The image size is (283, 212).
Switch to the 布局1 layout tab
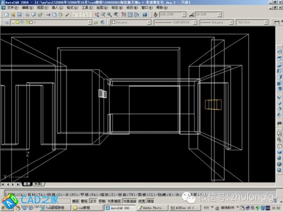(x=38, y=184)
